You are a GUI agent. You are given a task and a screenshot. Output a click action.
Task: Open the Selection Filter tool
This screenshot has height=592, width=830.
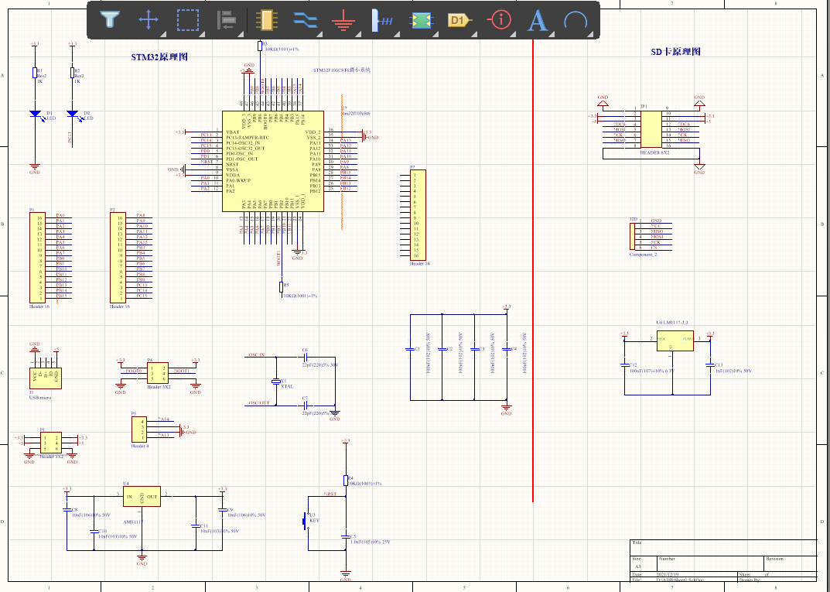110,21
